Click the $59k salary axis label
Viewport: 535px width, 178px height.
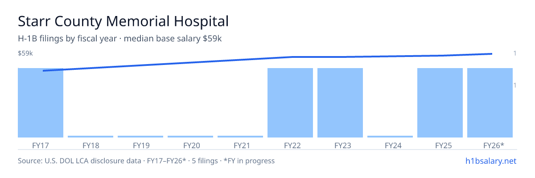tap(25, 53)
